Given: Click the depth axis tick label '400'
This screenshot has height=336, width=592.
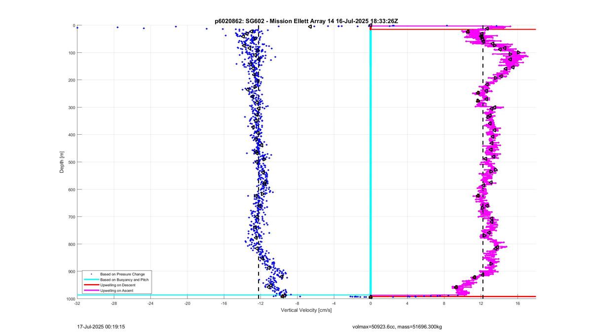Looking at the screenshot, I should [71, 135].
